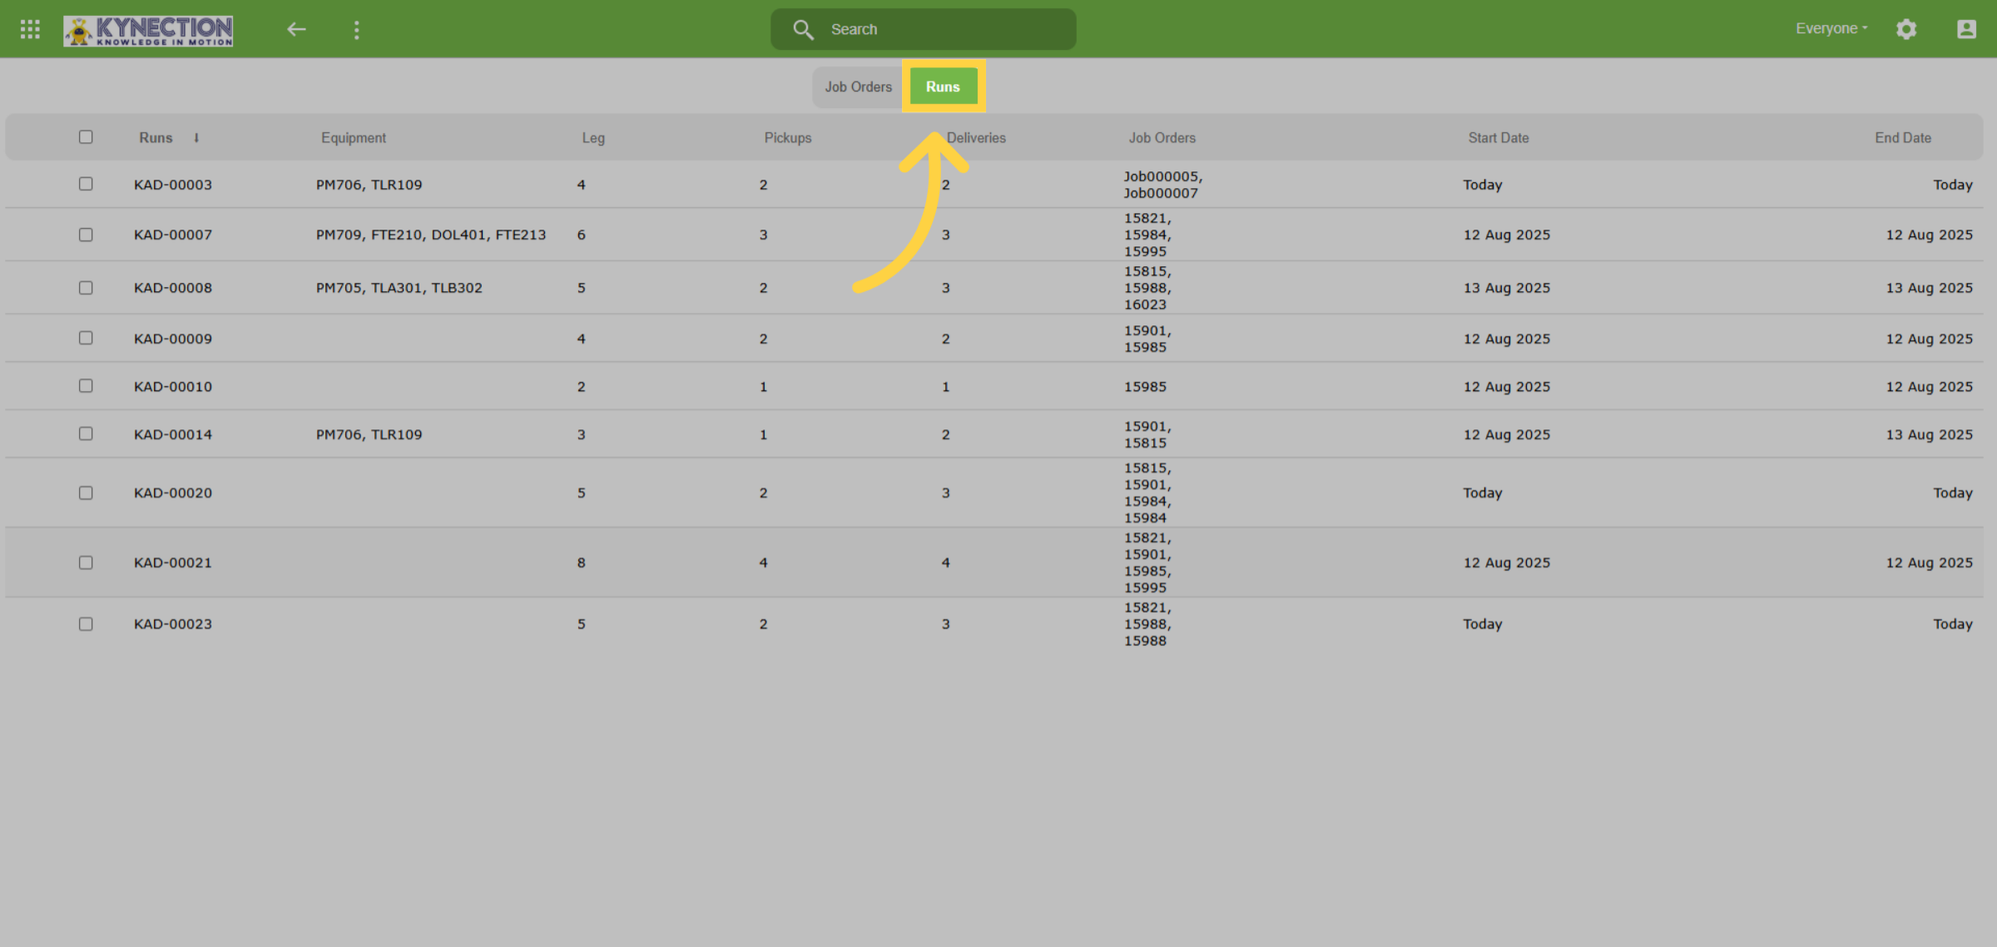Check the box for KAD-00003
The height and width of the screenshot is (947, 1997).
[x=86, y=184]
